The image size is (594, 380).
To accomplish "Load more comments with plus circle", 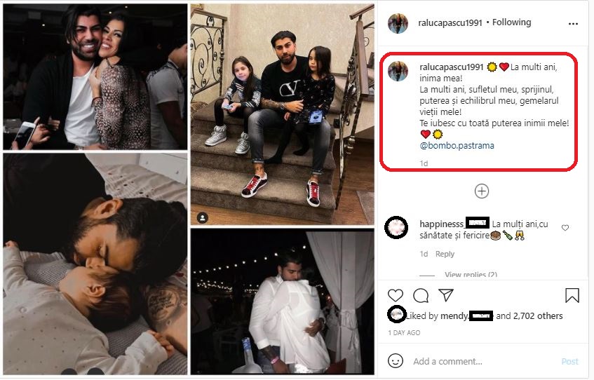I will coord(482,191).
